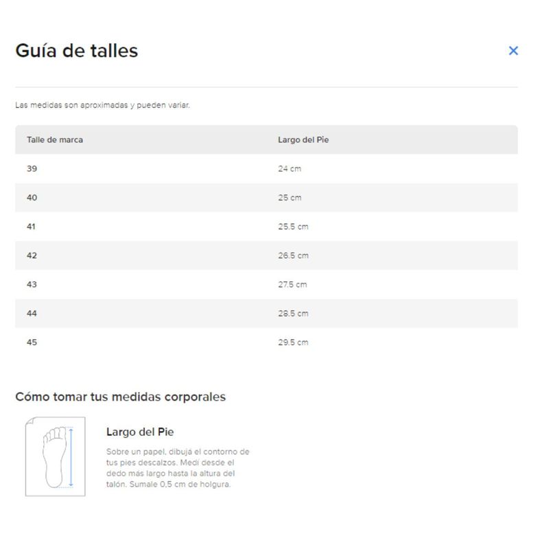Select the Largo del Pie column header
Viewport: 549px width, 549px height.
(303, 140)
